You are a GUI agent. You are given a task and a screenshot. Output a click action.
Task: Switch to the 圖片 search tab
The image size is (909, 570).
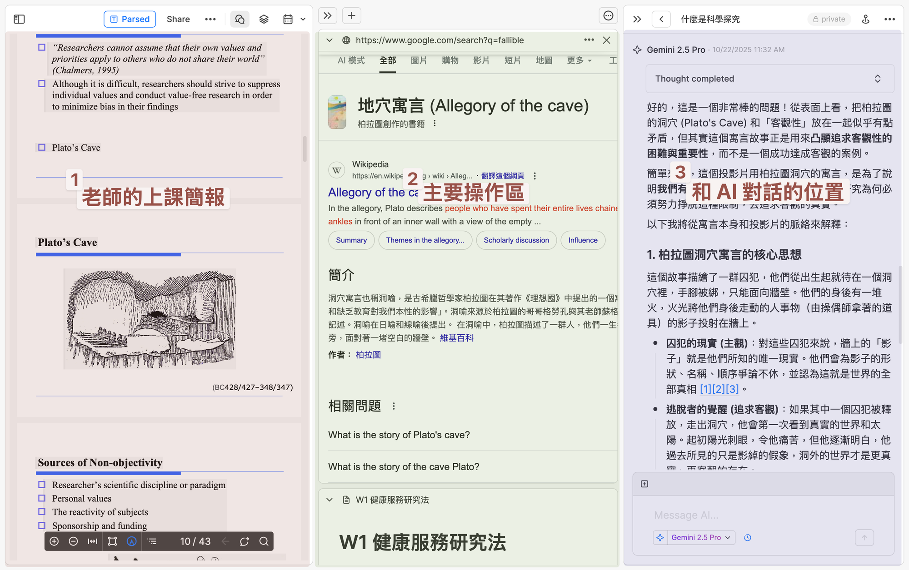click(419, 60)
